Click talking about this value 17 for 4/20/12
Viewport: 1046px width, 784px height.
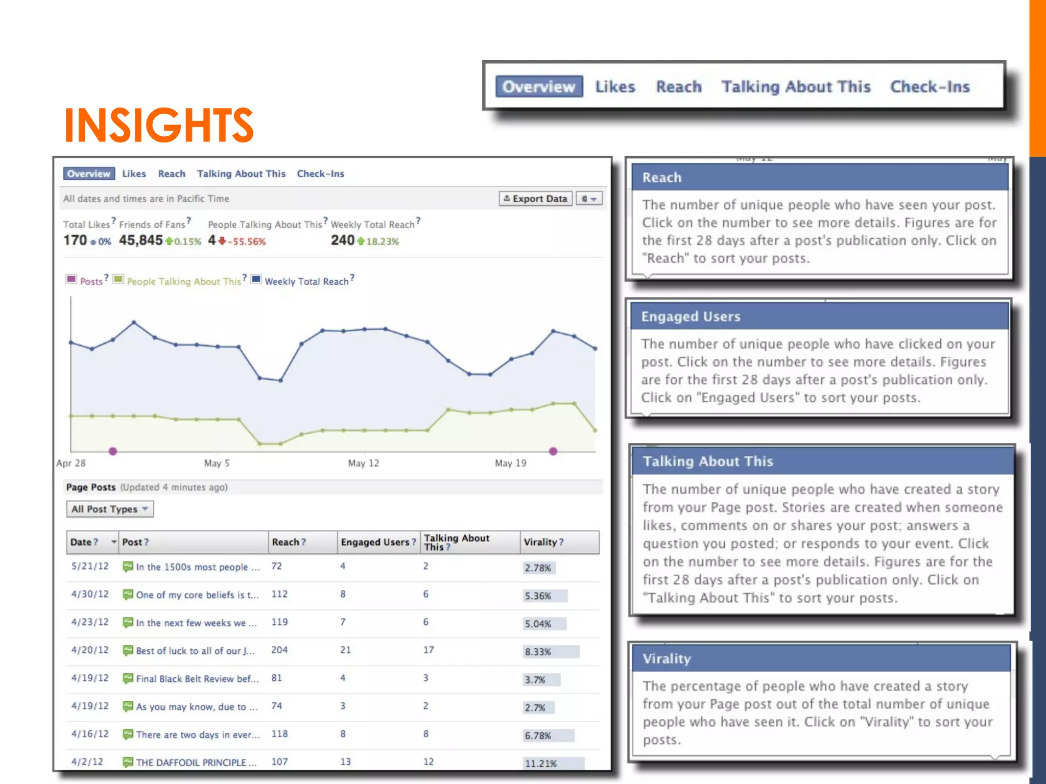(429, 650)
